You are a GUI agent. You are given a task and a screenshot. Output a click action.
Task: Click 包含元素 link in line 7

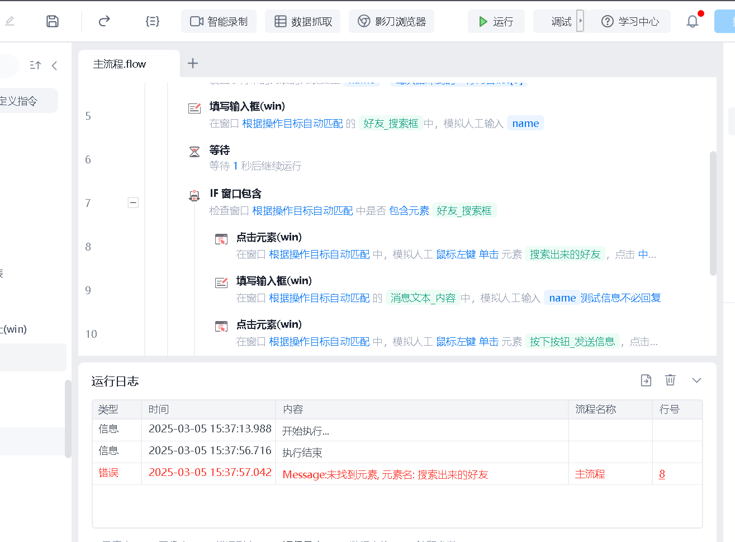coord(409,210)
